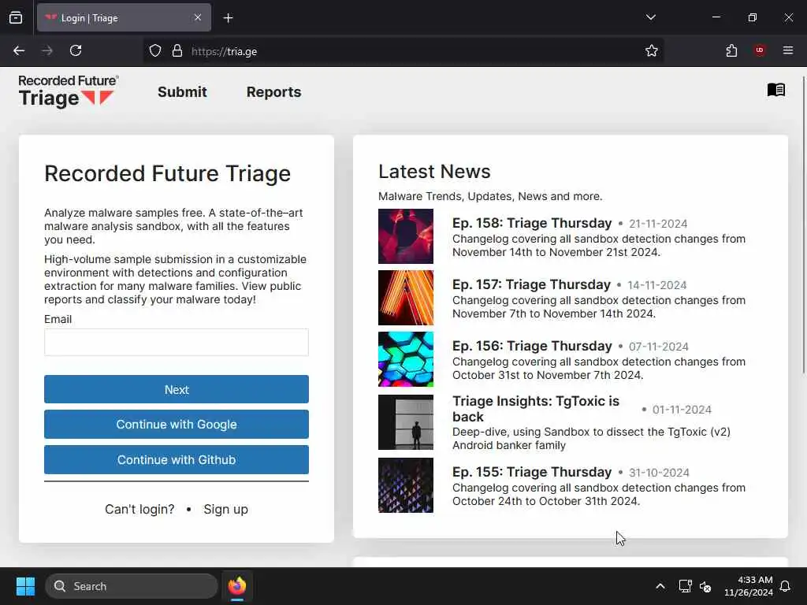The image size is (807, 605).
Task: Go back to the previous page
Action: [x=19, y=51]
